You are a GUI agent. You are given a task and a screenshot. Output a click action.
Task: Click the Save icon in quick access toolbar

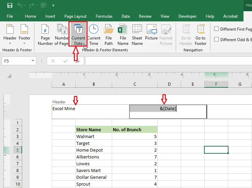click(10, 5)
